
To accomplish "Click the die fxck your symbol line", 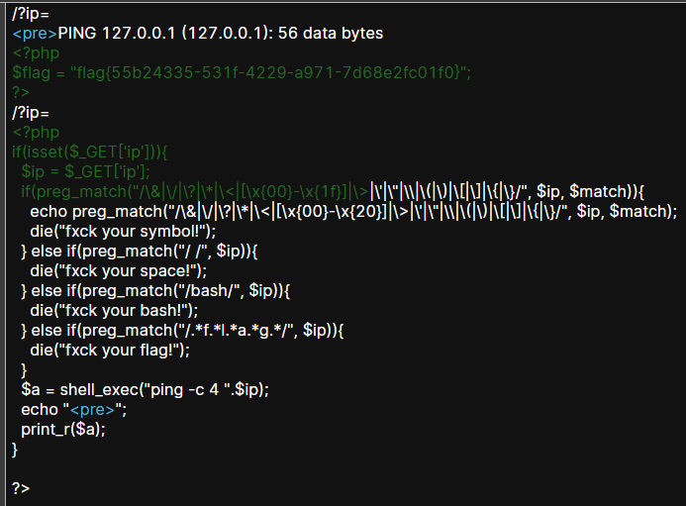I will (123, 231).
